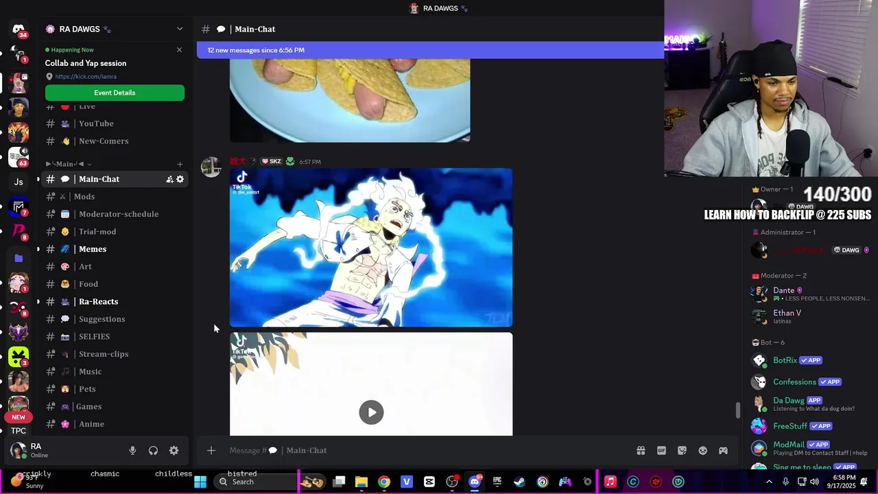Open Apple Music from taskbar

point(610,482)
